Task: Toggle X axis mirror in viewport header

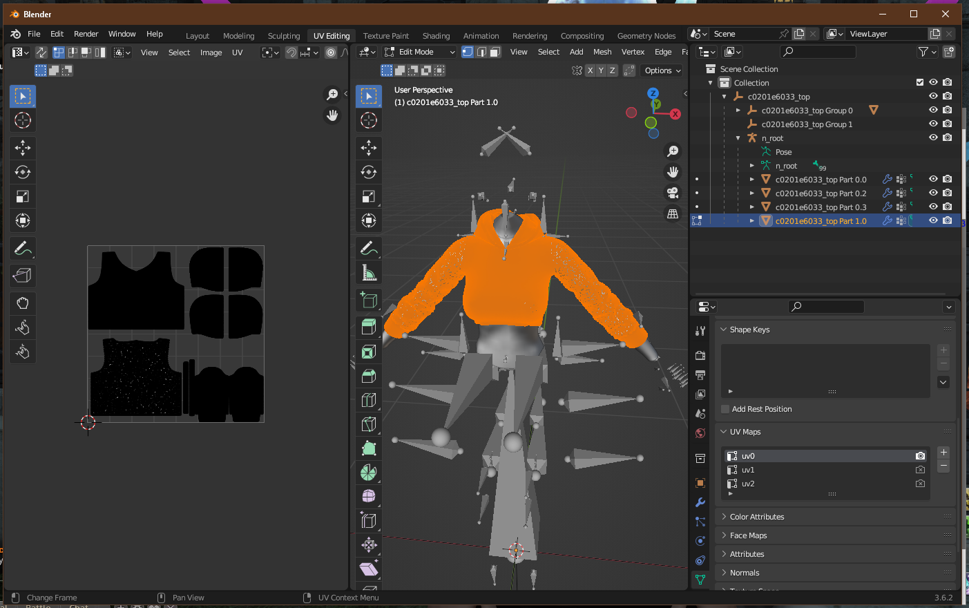Action: pos(590,70)
